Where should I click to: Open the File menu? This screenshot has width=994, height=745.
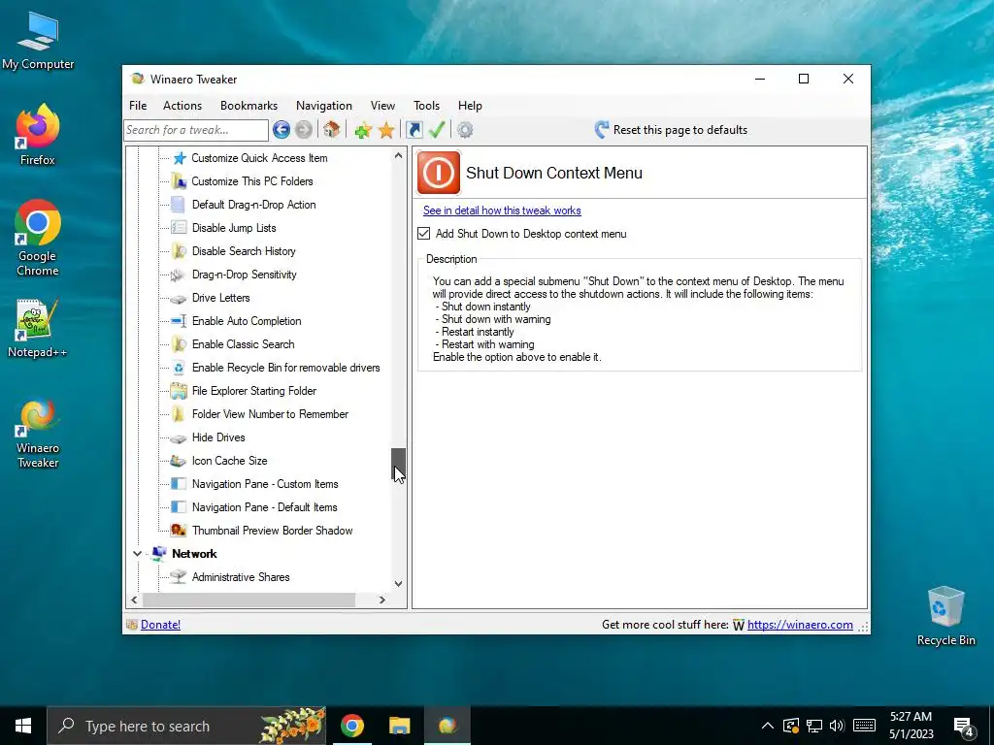coord(138,106)
